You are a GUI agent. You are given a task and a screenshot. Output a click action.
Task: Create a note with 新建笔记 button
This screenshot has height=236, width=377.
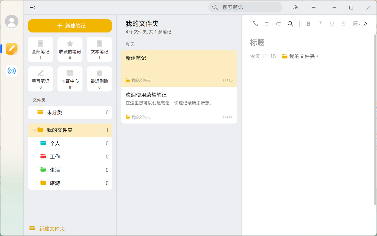tap(70, 26)
